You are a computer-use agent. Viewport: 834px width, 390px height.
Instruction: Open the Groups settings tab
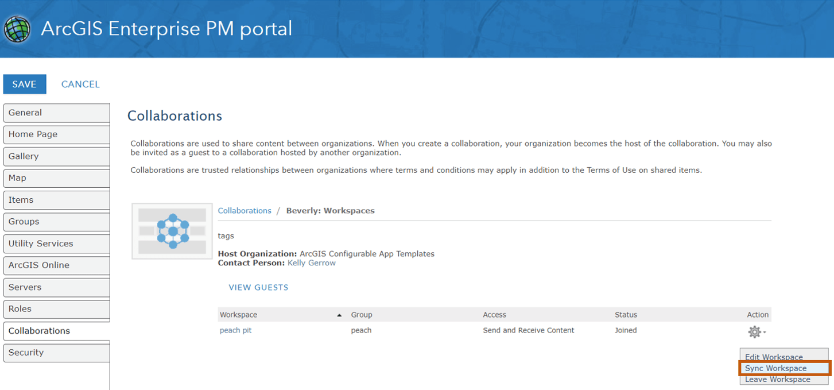click(56, 222)
